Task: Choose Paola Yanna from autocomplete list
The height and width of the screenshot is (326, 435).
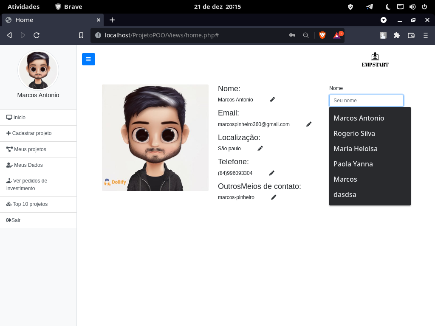Action: tap(370, 164)
